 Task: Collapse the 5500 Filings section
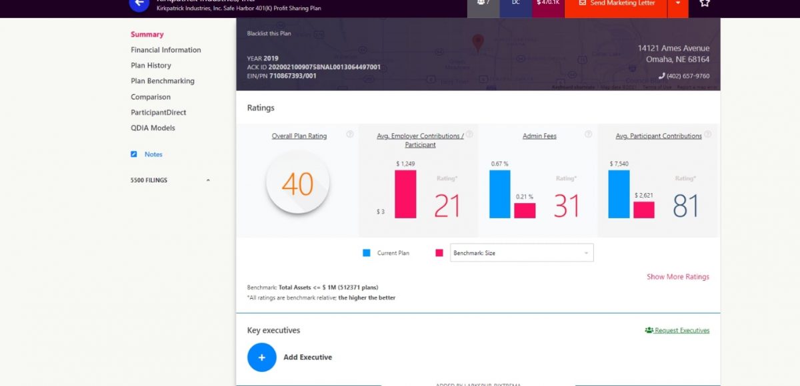click(x=207, y=180)
